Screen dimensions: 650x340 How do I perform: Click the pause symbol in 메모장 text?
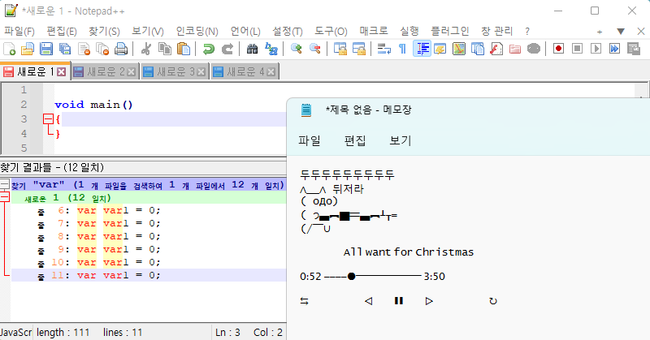[x=398, y=301]
